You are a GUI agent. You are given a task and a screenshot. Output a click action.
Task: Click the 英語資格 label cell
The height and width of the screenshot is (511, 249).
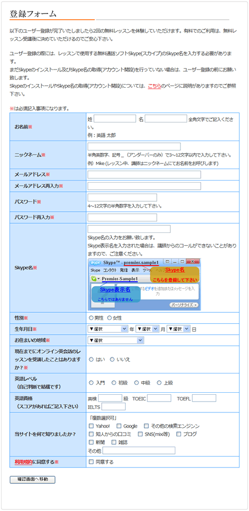pyautogui.click(x=48, y=403)
